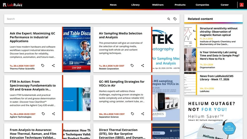Click the tag icon on Separation Science card
The image size is (247, 139).
pyautogui.click(x=132, y=114)
